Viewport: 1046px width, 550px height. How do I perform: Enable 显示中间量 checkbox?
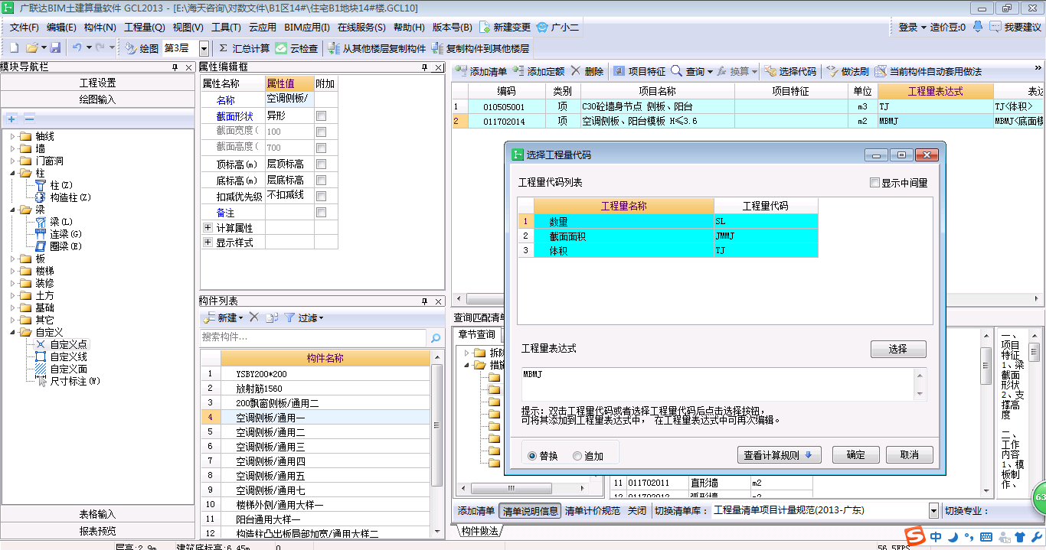tap(874, 183)
